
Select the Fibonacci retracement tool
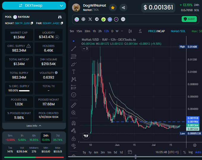click(x=74, y=56)
